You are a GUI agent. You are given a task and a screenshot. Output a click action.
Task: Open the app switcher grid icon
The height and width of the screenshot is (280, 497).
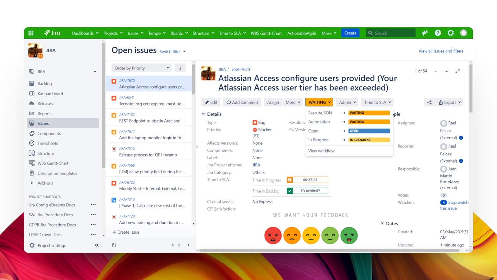click(31, 33)
